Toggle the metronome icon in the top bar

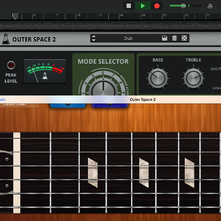pos(210,6)
